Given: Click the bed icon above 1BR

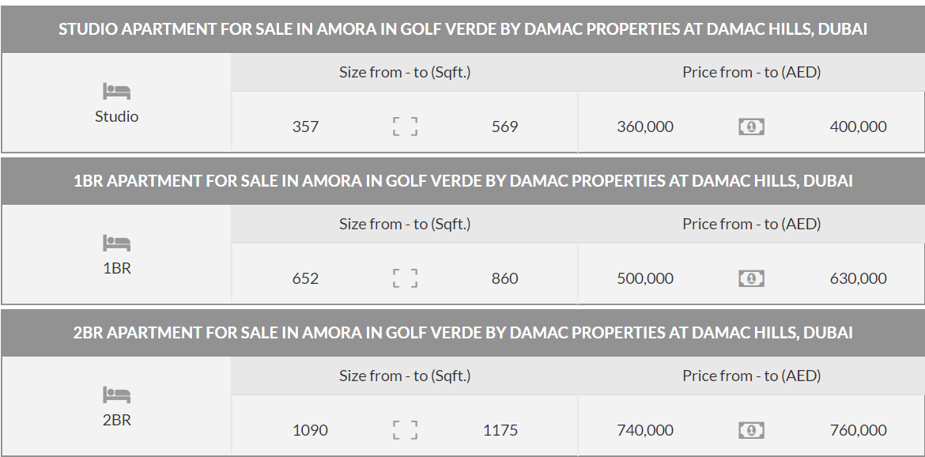Looking at the screenshot, I should [116, 244].
